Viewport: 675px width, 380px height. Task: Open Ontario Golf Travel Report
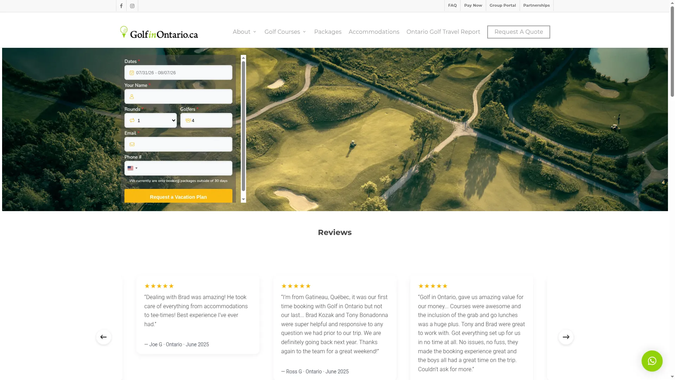[x=443, y=32]
